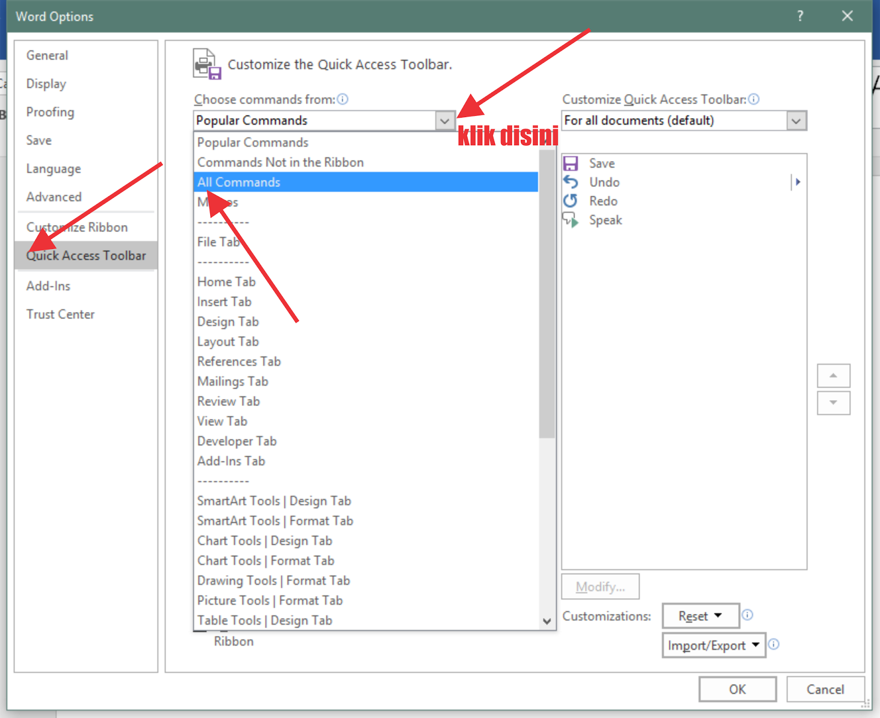Click the Cancel button

825,689
